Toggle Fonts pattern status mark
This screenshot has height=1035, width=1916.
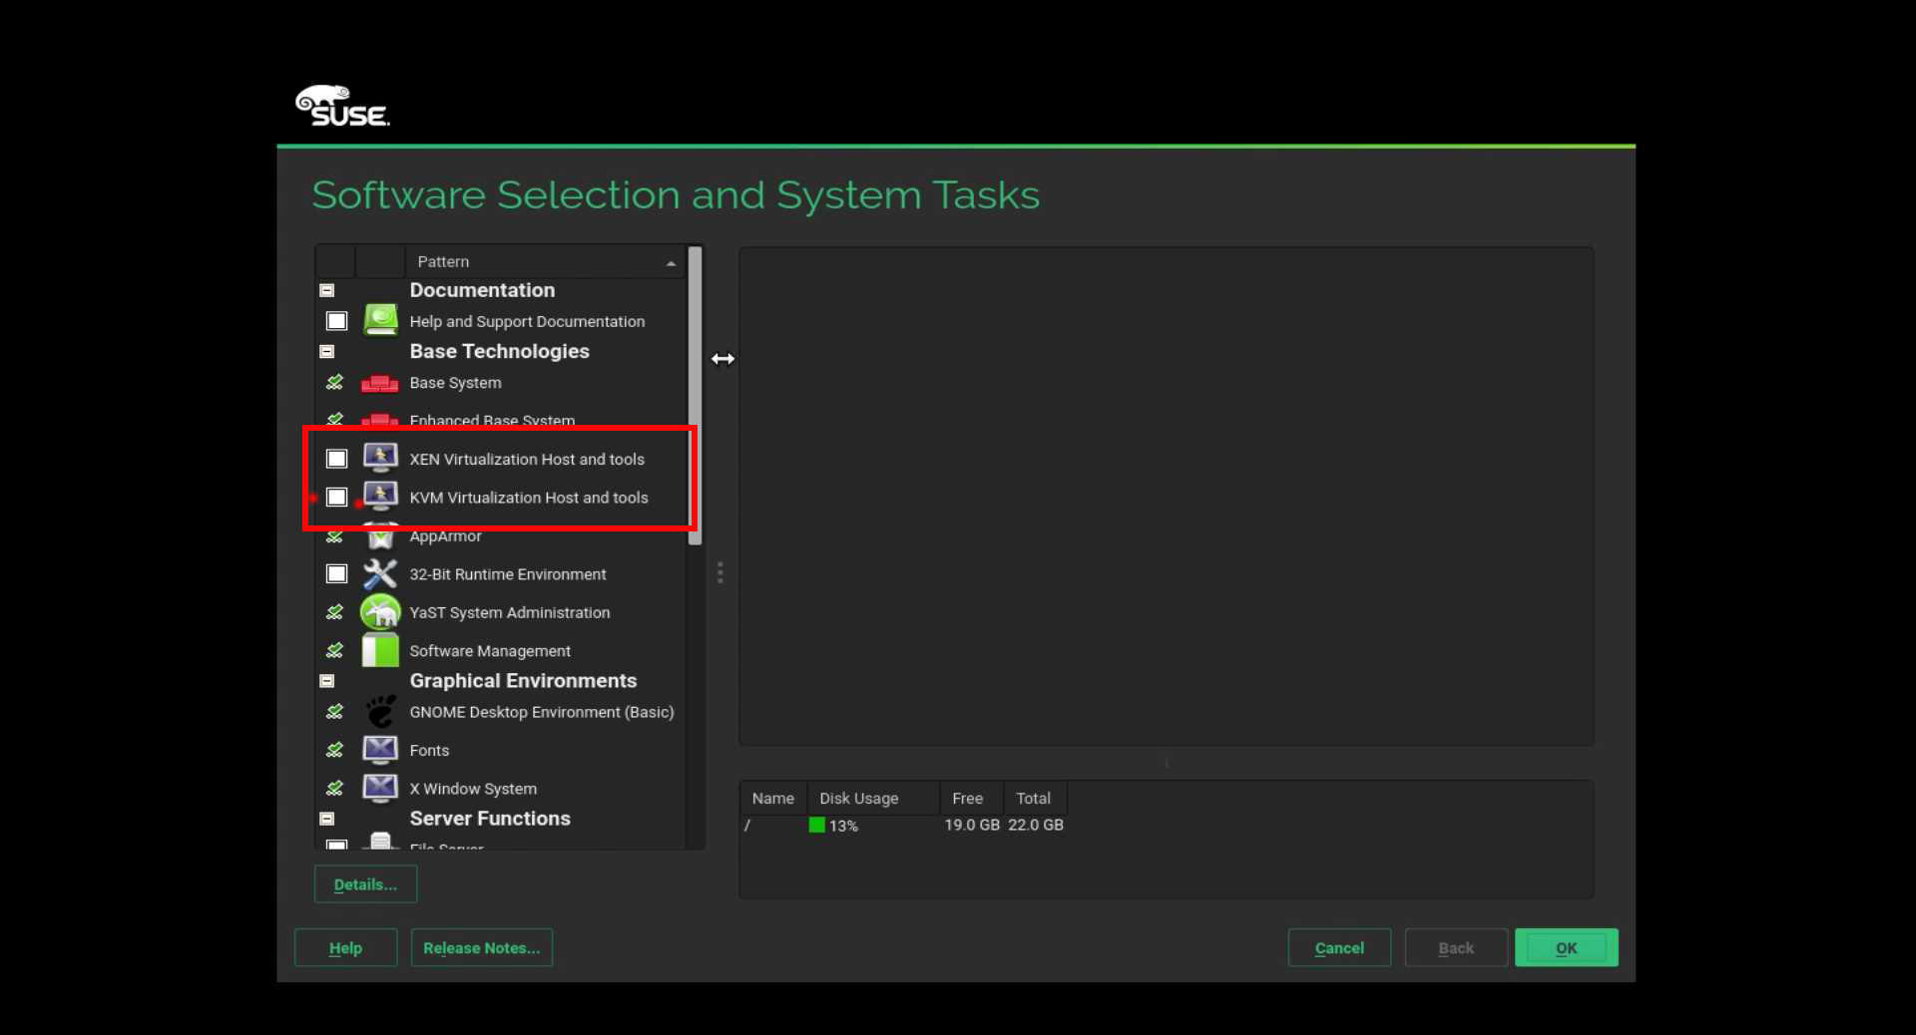point(335,749)
